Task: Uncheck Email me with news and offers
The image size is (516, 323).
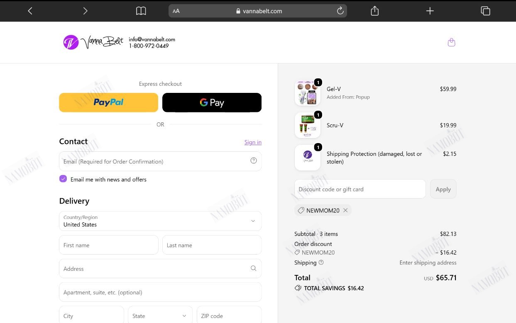Action: (x=63, y=179)
